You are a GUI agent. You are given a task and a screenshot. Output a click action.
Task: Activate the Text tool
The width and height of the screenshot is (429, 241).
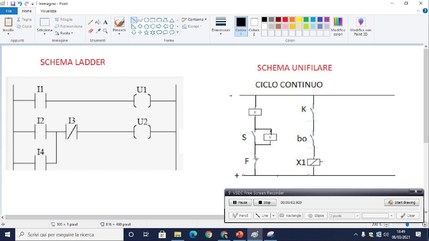click(105, 22)
